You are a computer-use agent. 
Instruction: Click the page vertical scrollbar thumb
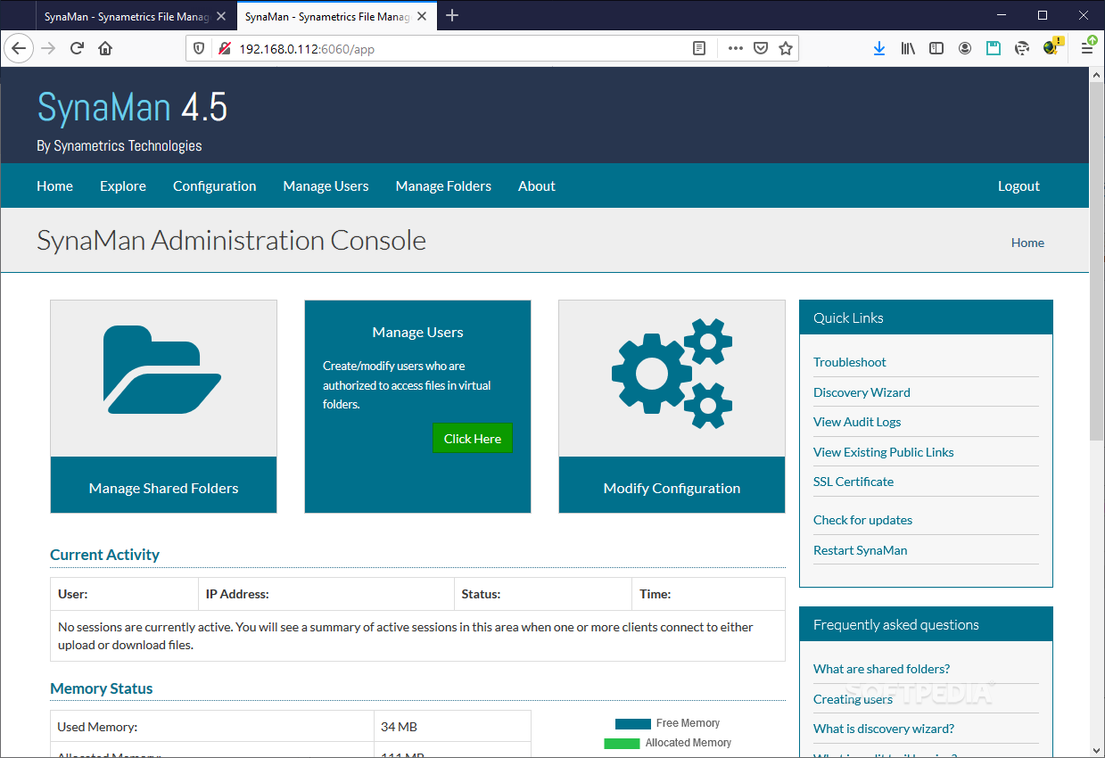click(1096, 263)
